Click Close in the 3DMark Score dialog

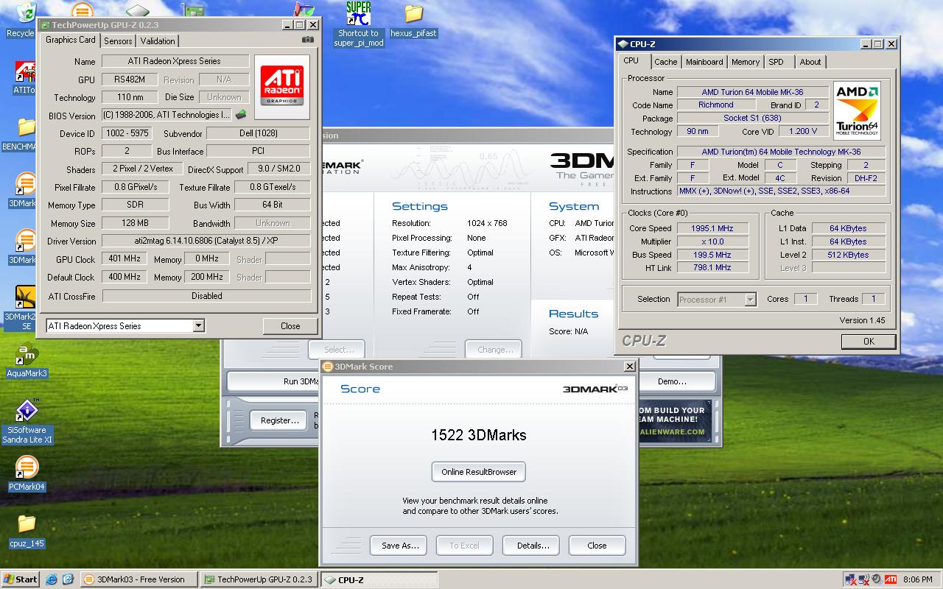point(597,546)
